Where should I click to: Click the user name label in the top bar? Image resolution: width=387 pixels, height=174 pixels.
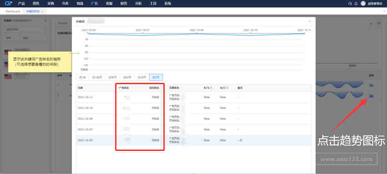tap(375, 4)
